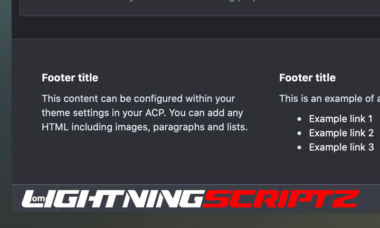Image resolution: width=380 pixels, height=228 pixels.
Task: Click the text 'This is an example of'
Action: point(329,99)
